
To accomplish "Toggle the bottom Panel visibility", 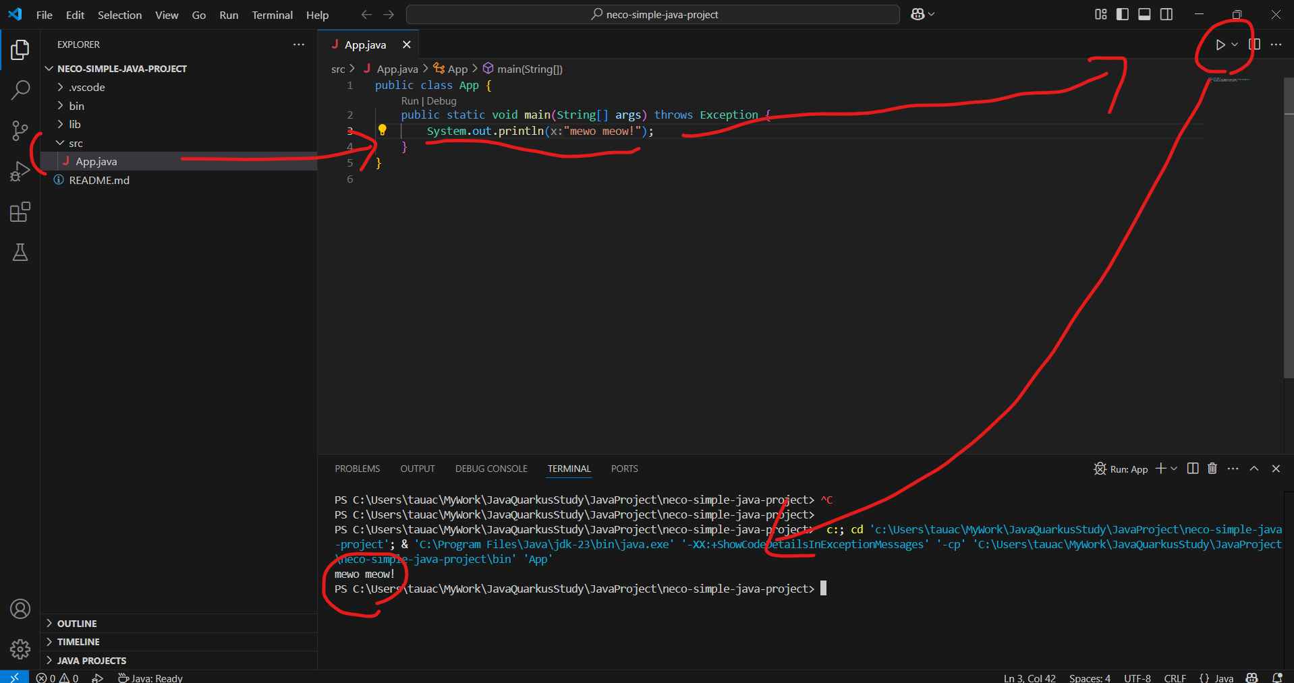I will click(x=1144, y=14).
